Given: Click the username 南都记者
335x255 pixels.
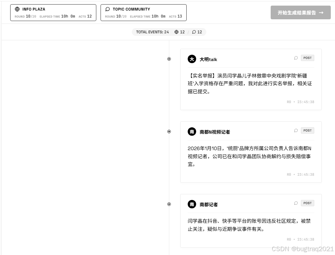Looking at the screenshot, I should [208, 205].
